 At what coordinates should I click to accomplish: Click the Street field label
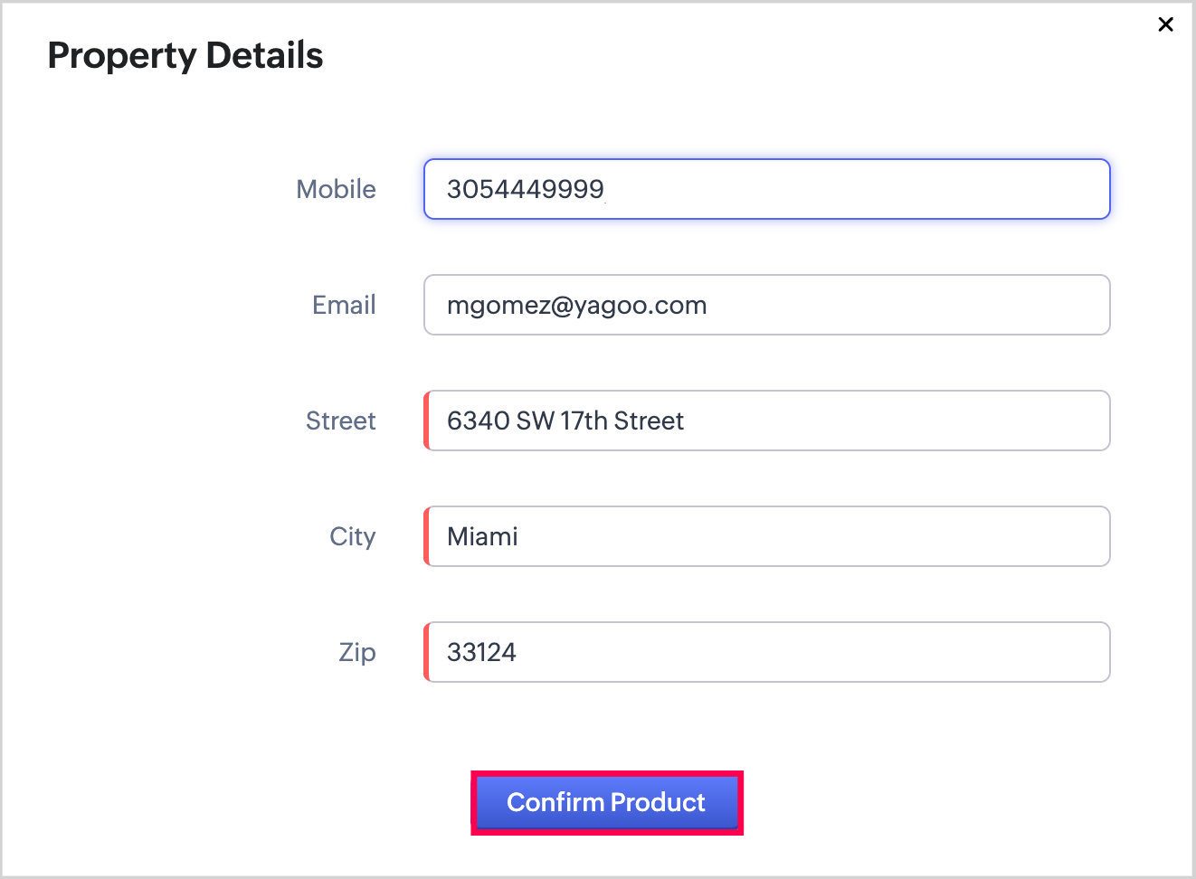click(x=340, y=421)
